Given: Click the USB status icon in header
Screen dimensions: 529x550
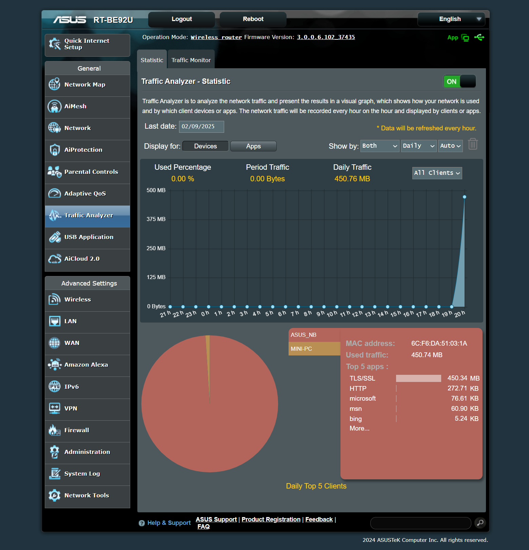Looking at the screenshot, I should (479, 37).
